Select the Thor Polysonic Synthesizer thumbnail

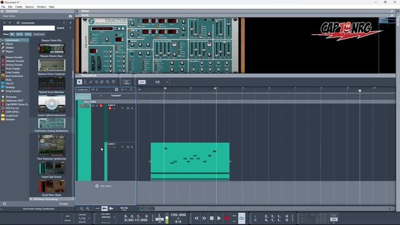[x=52, y=146]
